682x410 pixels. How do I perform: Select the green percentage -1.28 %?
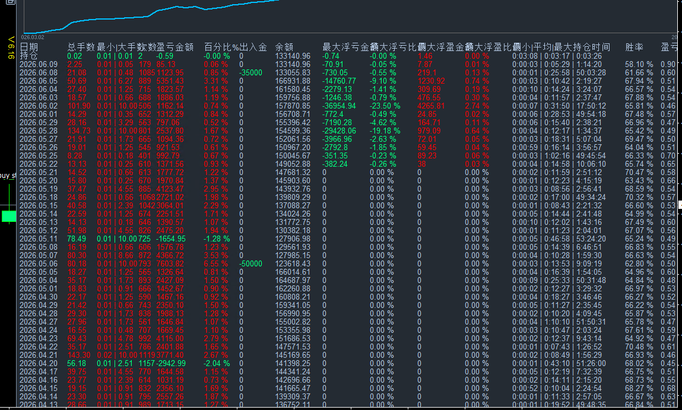click(217, 239)
